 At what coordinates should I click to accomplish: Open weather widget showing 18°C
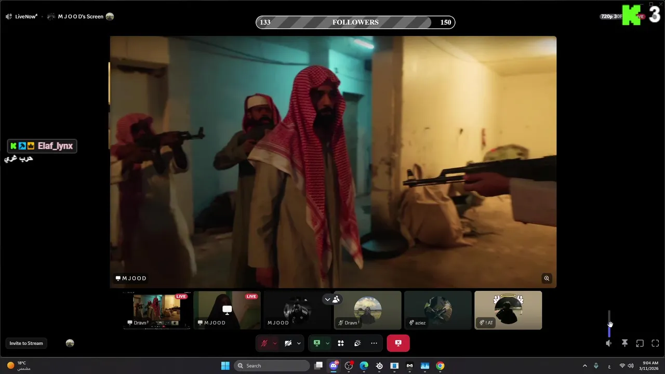[18, 366]
